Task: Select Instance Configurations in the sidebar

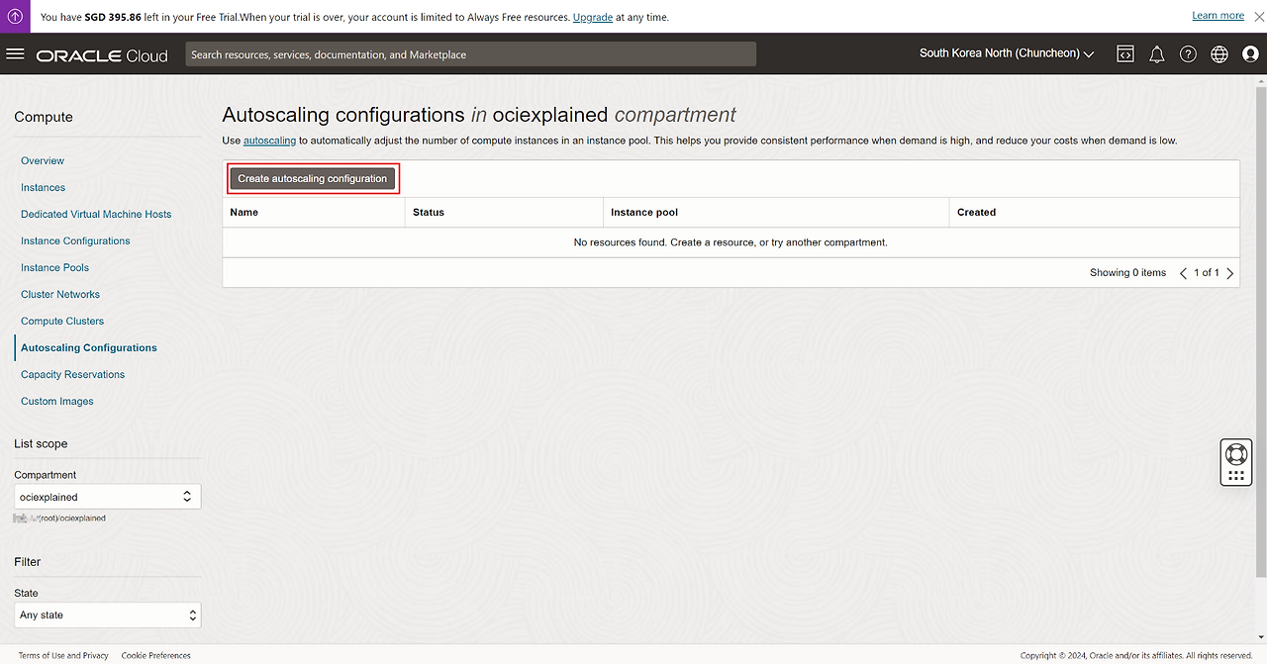Action: click(75, 240)
